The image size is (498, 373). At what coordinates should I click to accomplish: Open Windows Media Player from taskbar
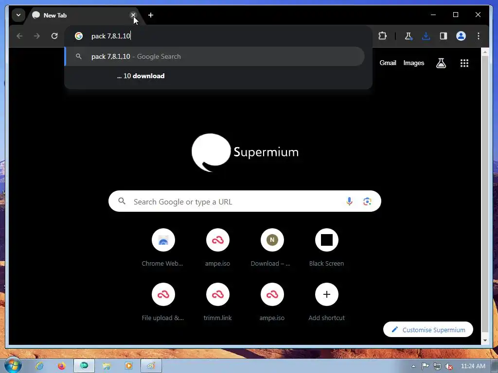point(128,366)
